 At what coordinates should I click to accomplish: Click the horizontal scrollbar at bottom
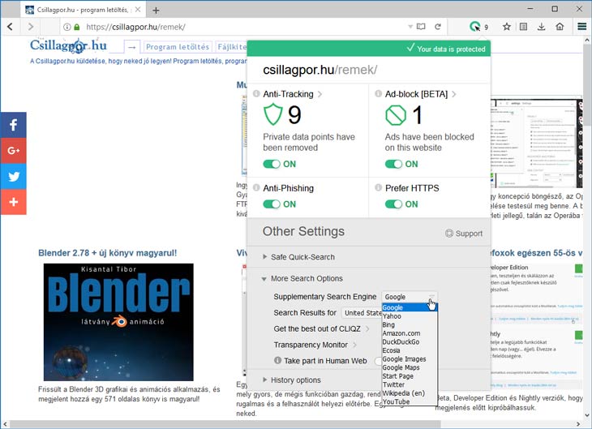coord(225,424)
